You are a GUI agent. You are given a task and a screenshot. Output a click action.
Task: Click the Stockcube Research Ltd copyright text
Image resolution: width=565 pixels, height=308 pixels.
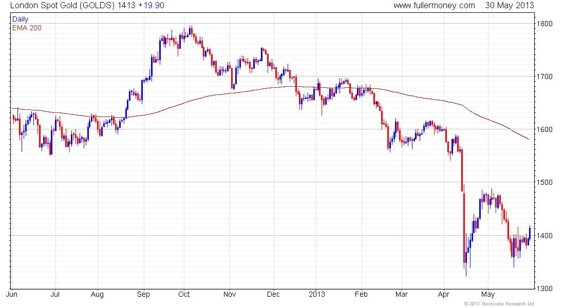(x=499, y=304)
